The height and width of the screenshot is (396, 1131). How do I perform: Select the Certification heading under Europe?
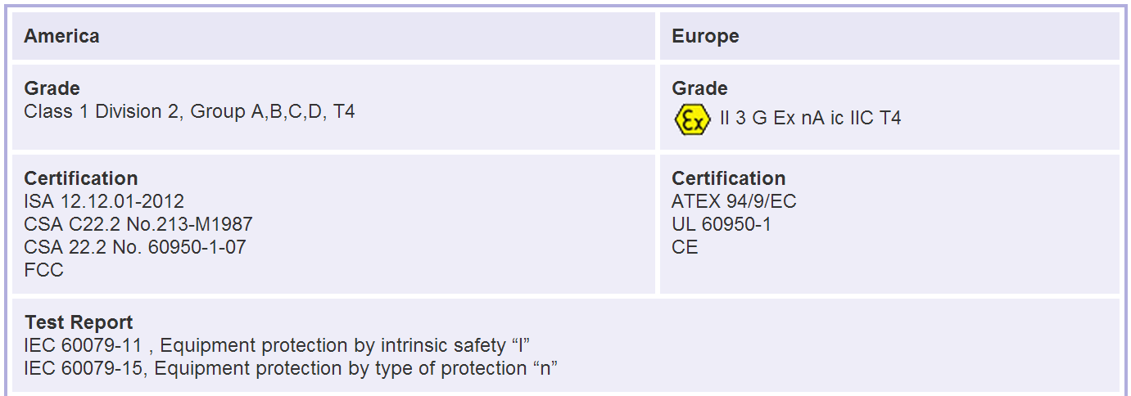[x=728, y=178]
